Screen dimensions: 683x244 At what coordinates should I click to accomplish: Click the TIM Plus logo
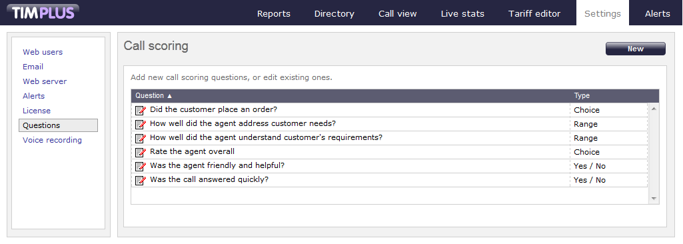pos(43,13)
